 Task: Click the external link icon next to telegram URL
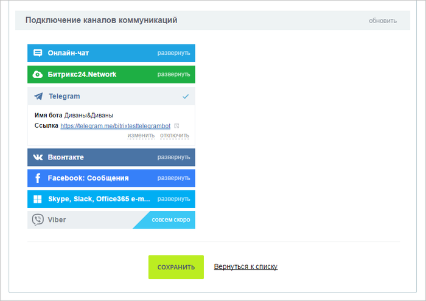(176, 126)
